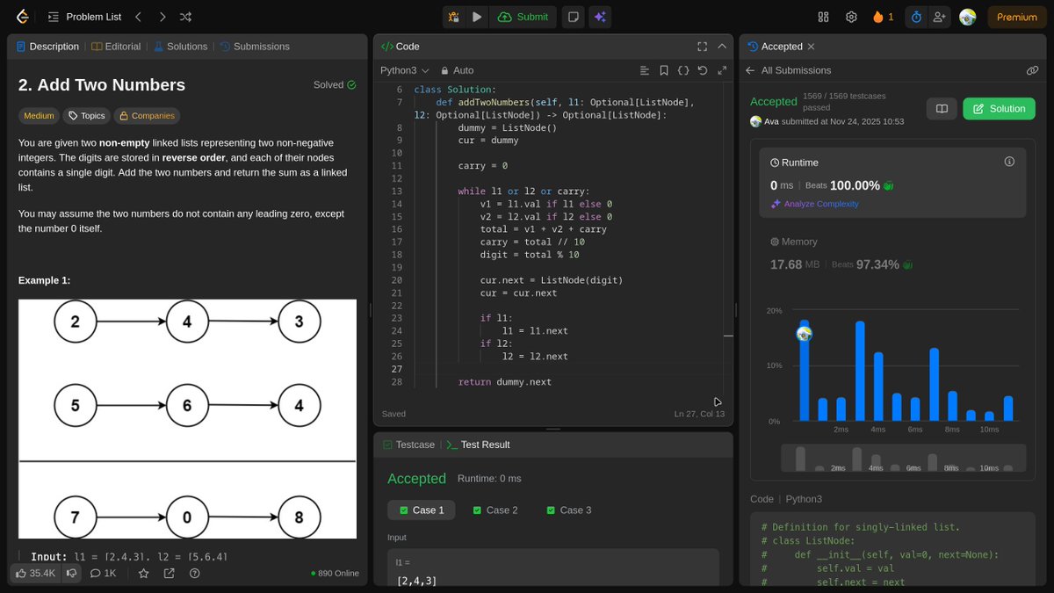Click the green Submit button

click(x=523, y=16)
